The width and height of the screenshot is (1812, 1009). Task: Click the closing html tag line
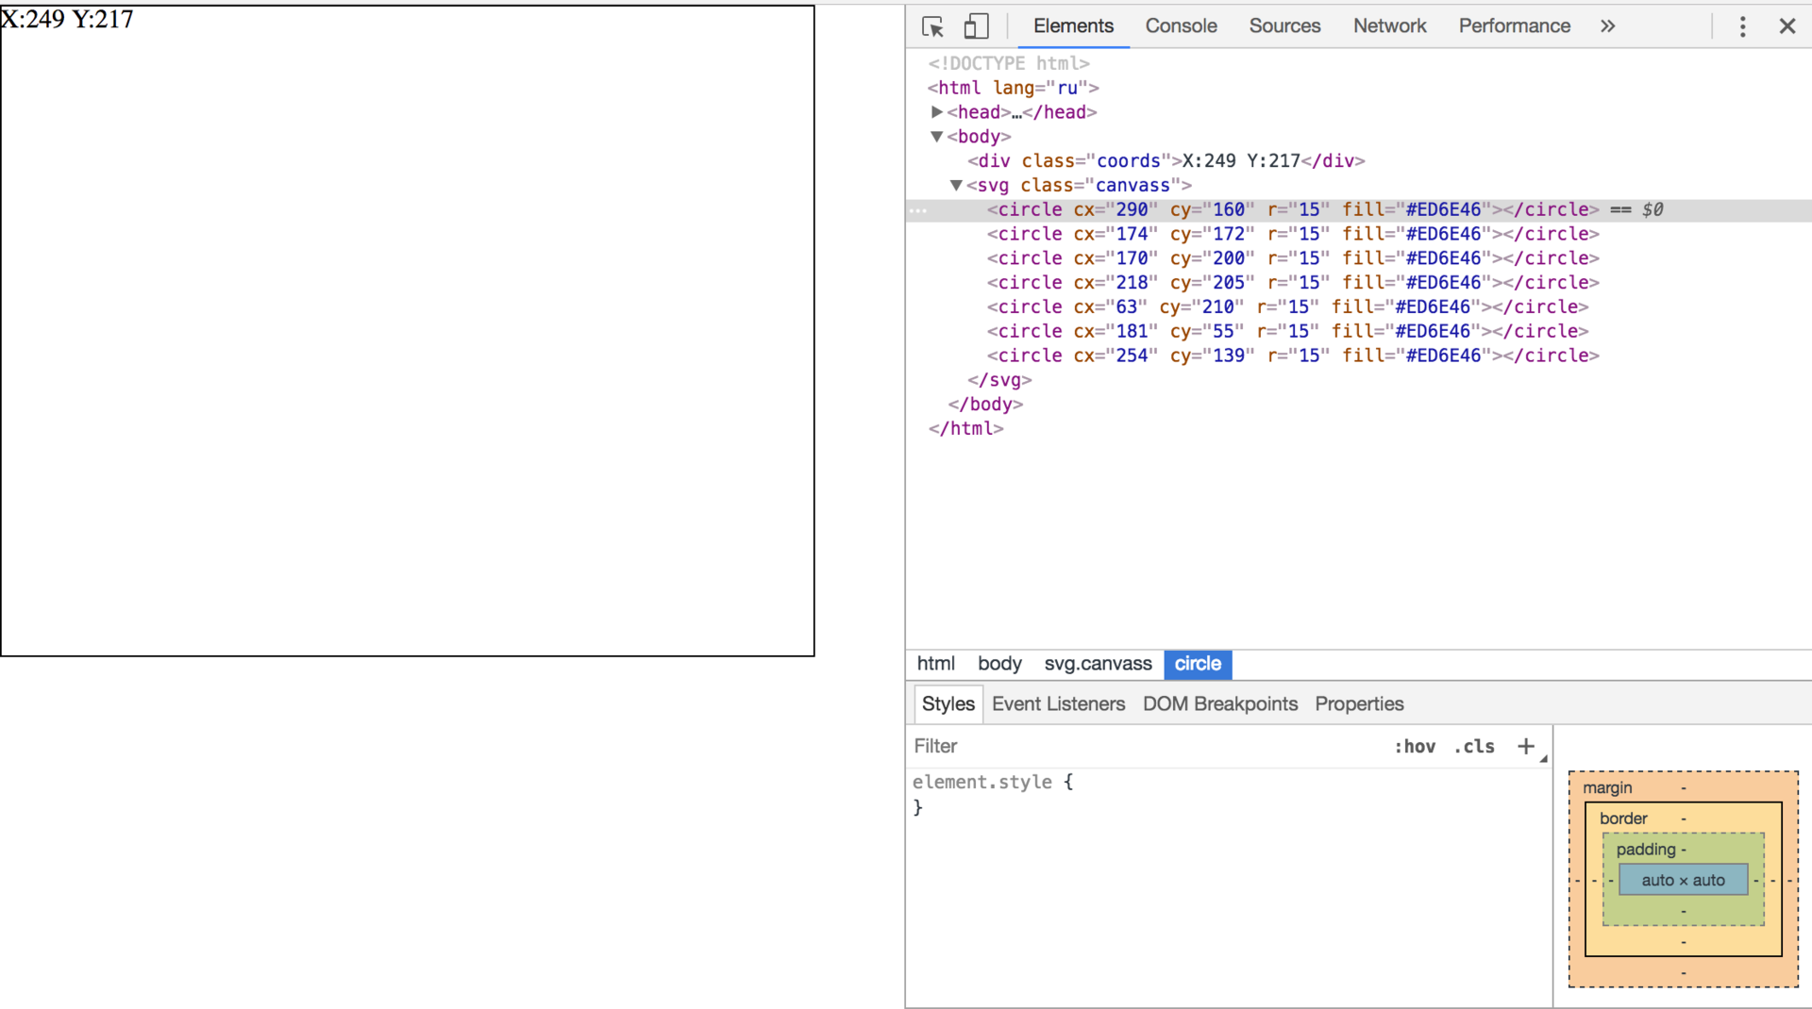pos(965,429)
